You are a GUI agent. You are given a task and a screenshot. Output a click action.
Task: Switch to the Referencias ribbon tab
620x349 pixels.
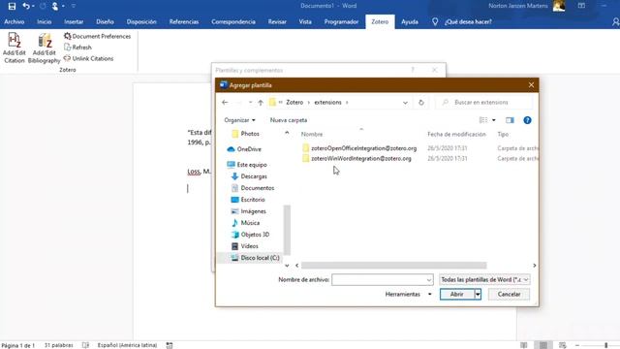pyautogui.click(x=184, y=21)
